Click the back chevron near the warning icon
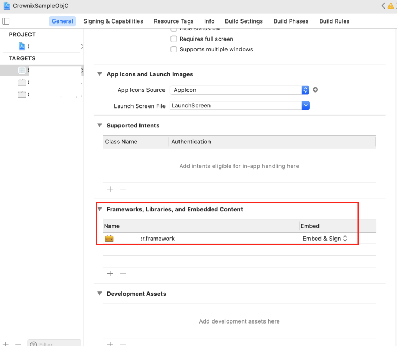Viewport: 397px width, 346px height. [x=383, y=5]
